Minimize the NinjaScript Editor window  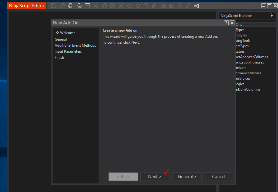[x=264, y=6]
